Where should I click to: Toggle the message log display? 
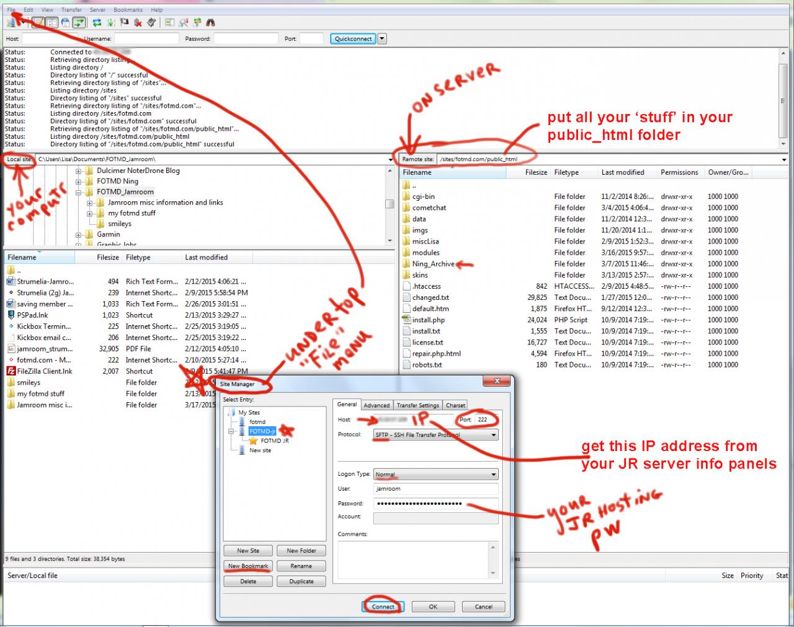click(x=38, y=23)
